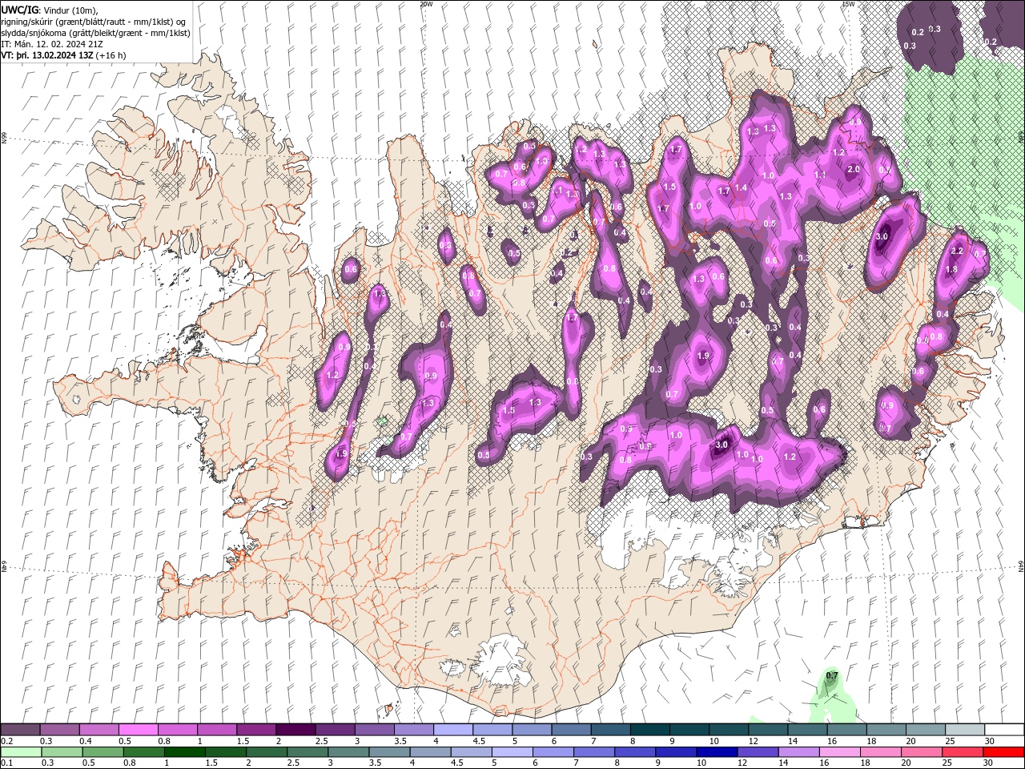Select the deep navy 10 swatch, lower legend

716,752
